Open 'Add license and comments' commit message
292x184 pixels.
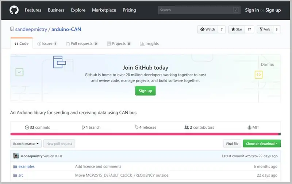point(98,166)
